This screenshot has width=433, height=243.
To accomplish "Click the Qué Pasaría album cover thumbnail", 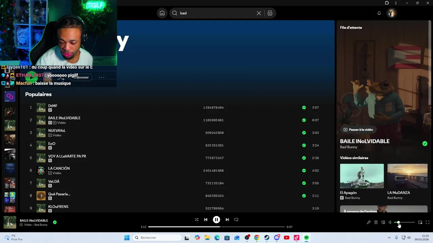I will (41, 196).
